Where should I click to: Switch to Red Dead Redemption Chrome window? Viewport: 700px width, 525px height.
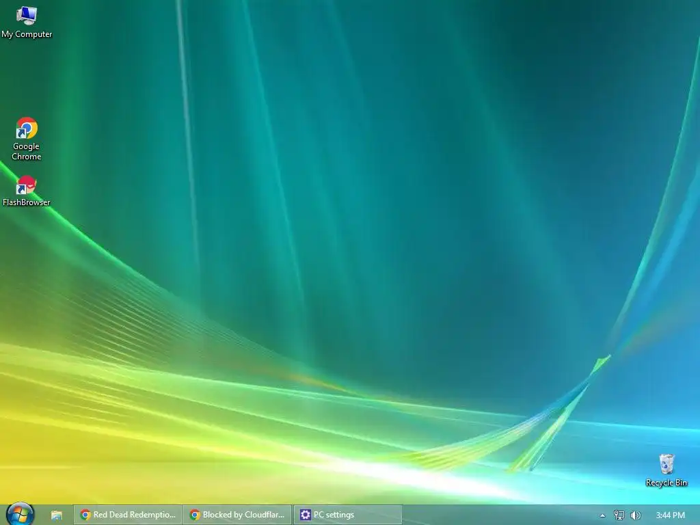128,515
